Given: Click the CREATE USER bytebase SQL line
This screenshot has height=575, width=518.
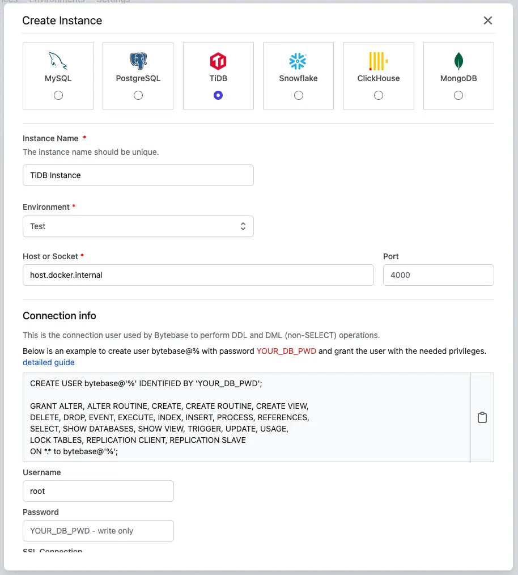Looking at the screenshot, I should [x=146, y=383].
